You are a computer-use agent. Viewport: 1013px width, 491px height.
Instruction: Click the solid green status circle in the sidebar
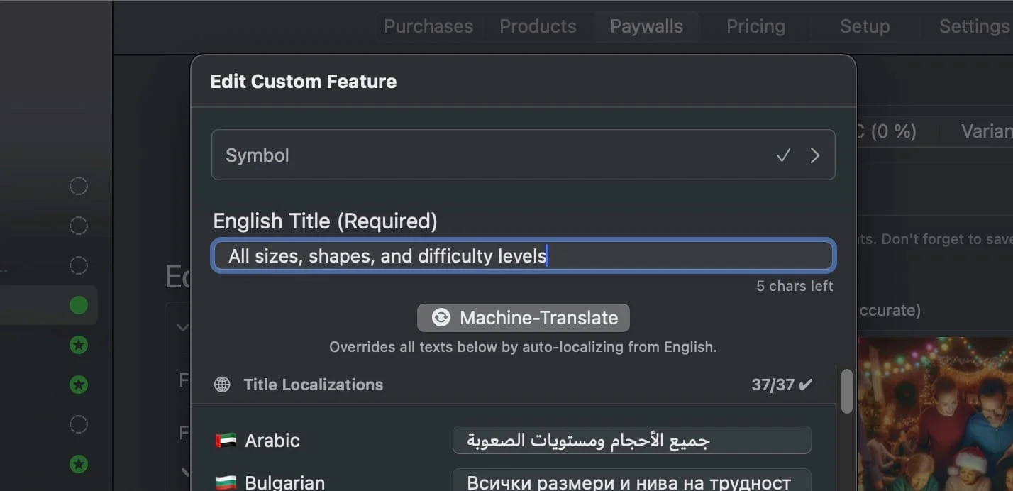click(x=78, y=305)
